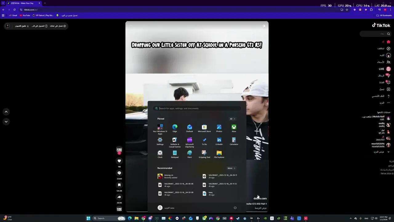The width and height of the screenshot is (394, 222).
Task: Click Start menu search field
Action: pyautogui.click(x=197, y=108)
